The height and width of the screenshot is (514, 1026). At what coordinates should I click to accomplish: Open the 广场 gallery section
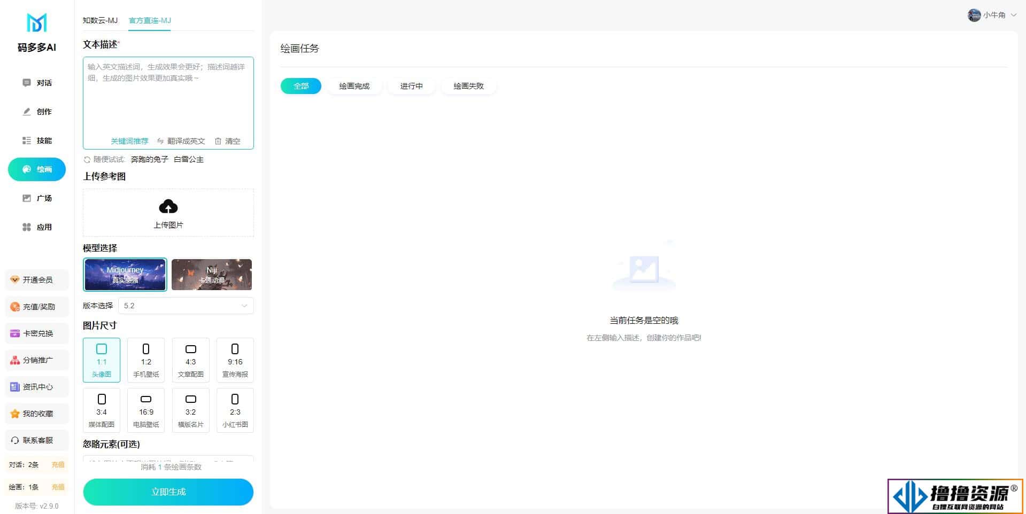tap(37, 198)
